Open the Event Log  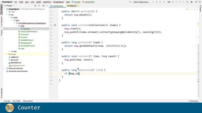pos(193,101)
